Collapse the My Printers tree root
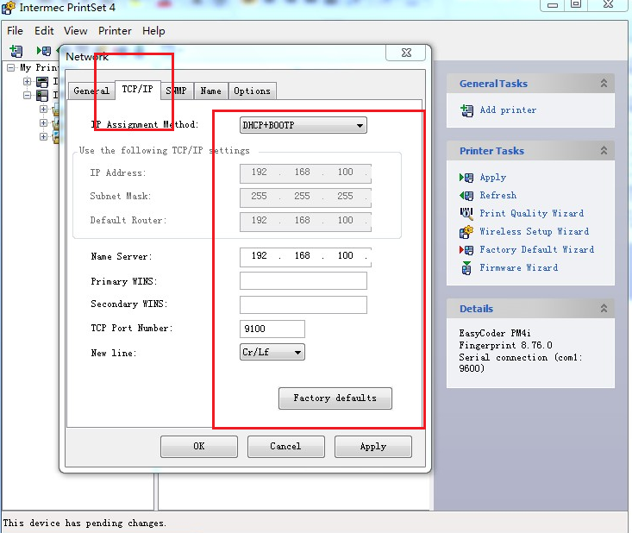The height and width of the screenshot is (533, 632). [11, 67]
